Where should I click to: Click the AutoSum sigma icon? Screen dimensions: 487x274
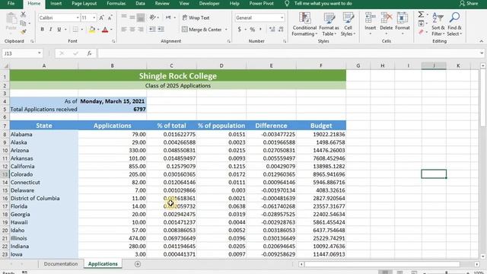421,14
